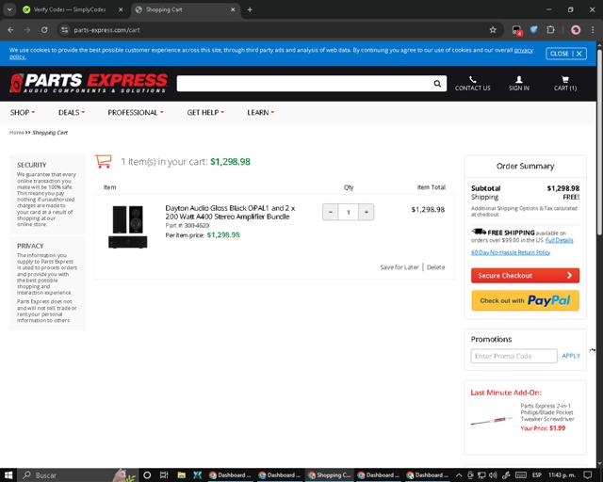Screen dimensions: 603x482
Task: Check out with PayPal
Action: [x=525, y=300]
